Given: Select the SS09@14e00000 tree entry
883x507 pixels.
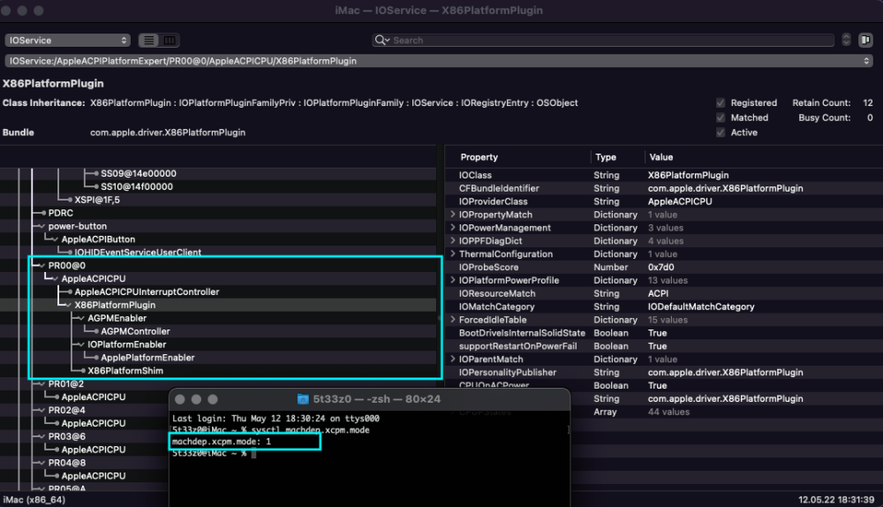Looking at the screenshot, I should click(x=139, y=173).
